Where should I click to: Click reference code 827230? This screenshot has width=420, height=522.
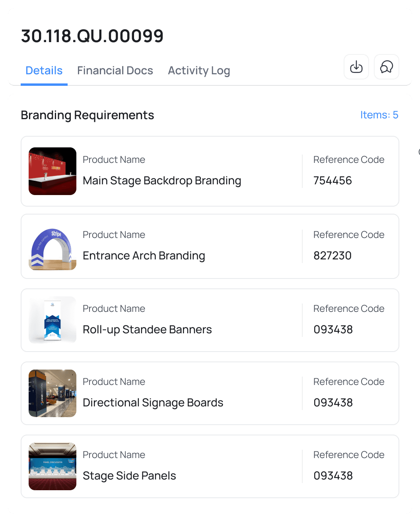[x=332, y=255]
